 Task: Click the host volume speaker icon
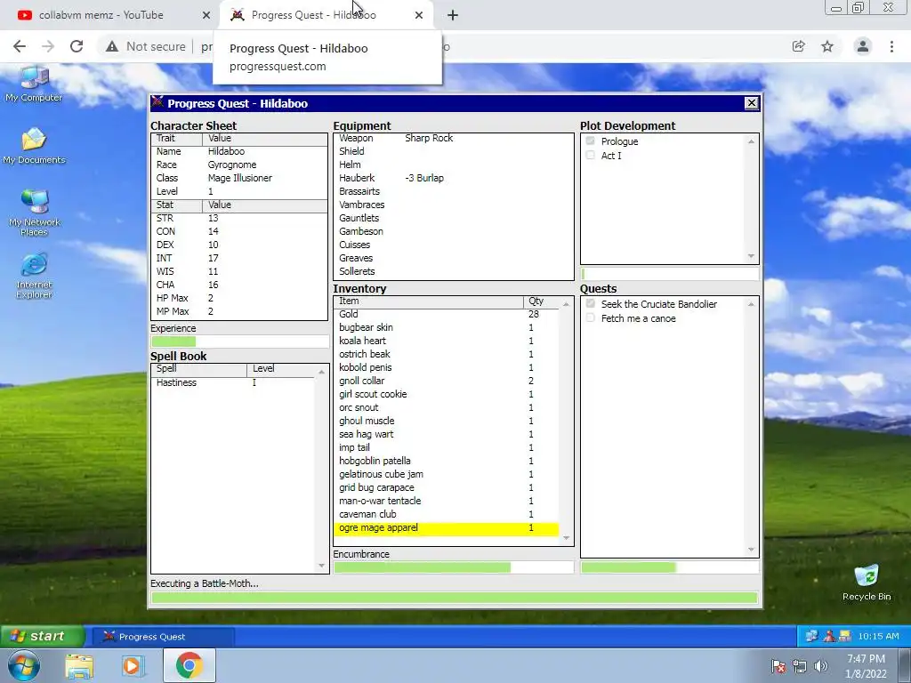(x=821, y=666)
